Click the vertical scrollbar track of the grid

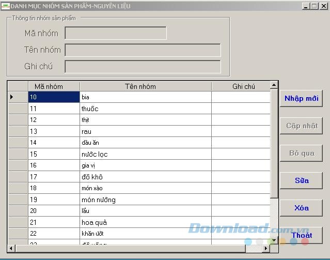click(274, 217)
